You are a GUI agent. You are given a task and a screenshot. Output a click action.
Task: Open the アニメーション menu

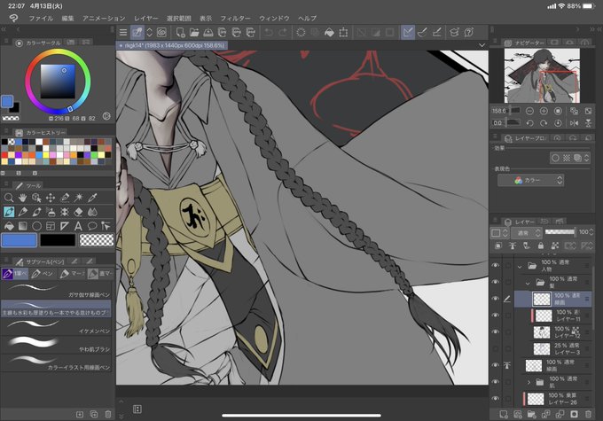coord(104,18)
